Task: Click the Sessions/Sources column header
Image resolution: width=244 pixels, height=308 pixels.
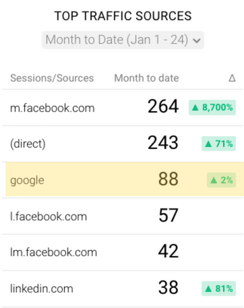Action: coord(52,78)
